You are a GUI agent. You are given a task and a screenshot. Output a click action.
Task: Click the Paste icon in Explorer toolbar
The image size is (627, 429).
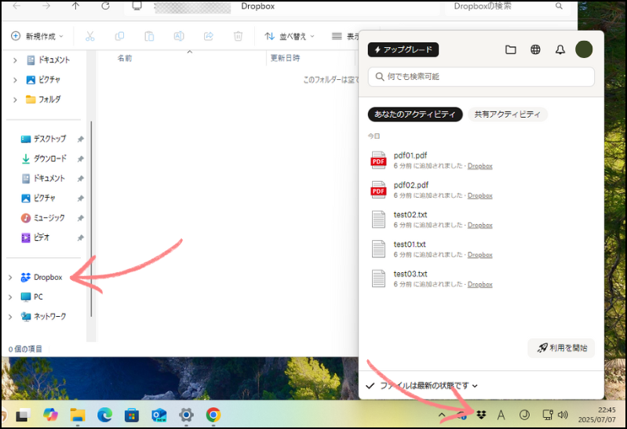[149, 36]
